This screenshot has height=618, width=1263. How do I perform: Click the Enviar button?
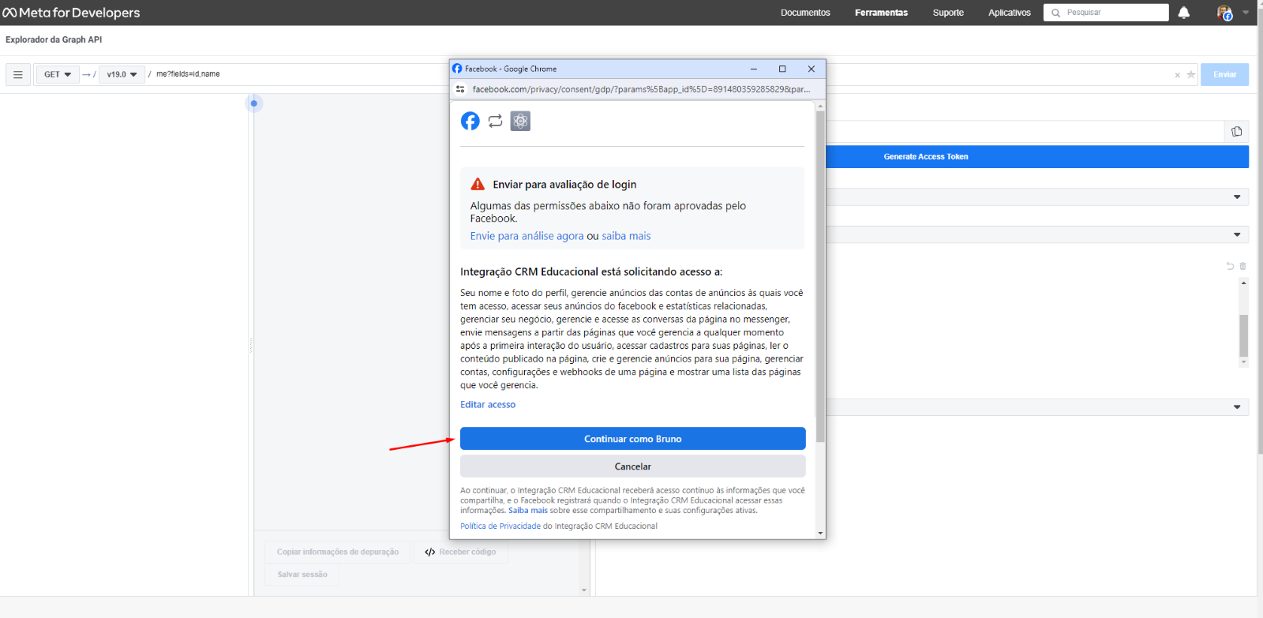1224,74
